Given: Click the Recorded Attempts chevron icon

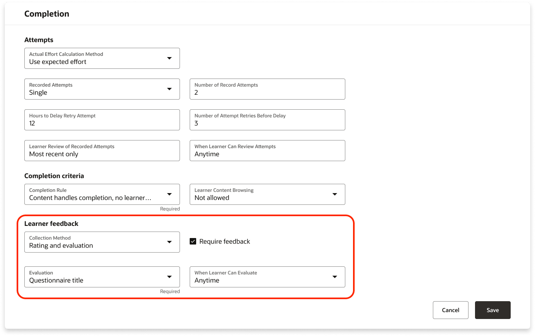Looking at the screenshot, I should pos(169,89).
